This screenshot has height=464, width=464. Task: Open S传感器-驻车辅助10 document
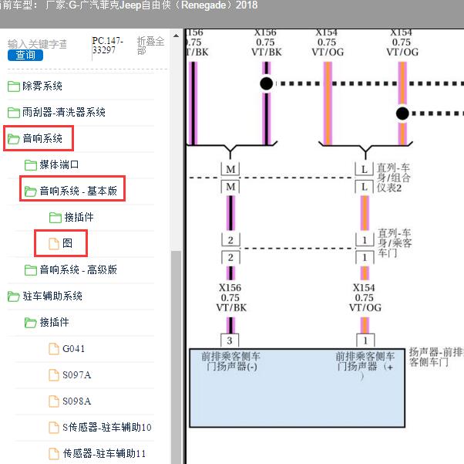tap(107, 427)
